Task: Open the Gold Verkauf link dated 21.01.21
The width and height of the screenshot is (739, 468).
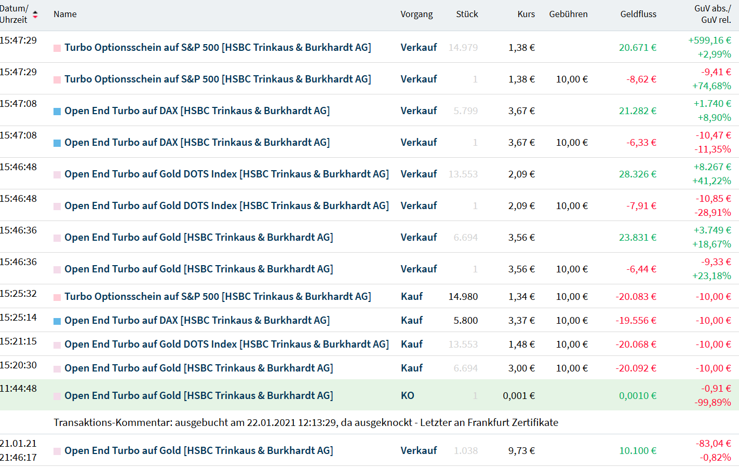Action: (198, 451)
